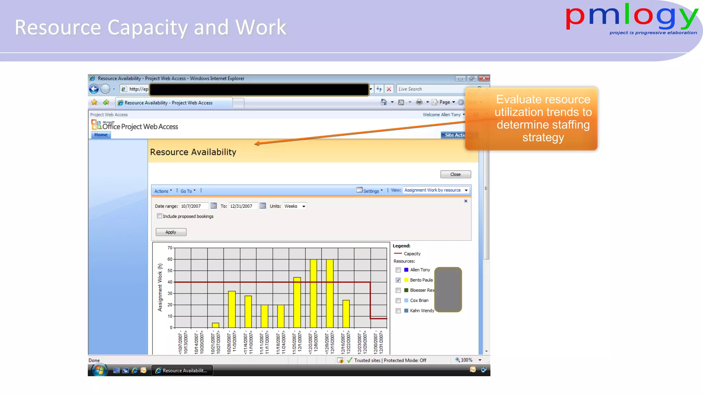The height and width of the screenshot is (395, 703).
Task: Open the Favorites Center star icon
Action: tap(94, 102)
